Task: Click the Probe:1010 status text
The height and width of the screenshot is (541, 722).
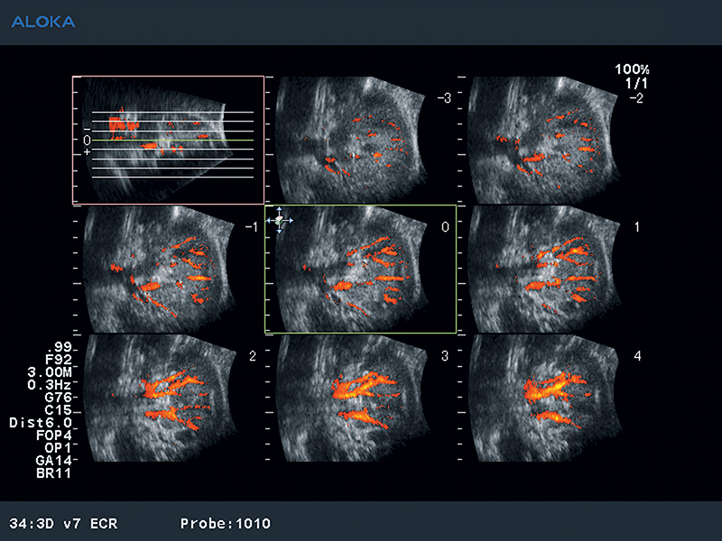Action: pos(225,524)
